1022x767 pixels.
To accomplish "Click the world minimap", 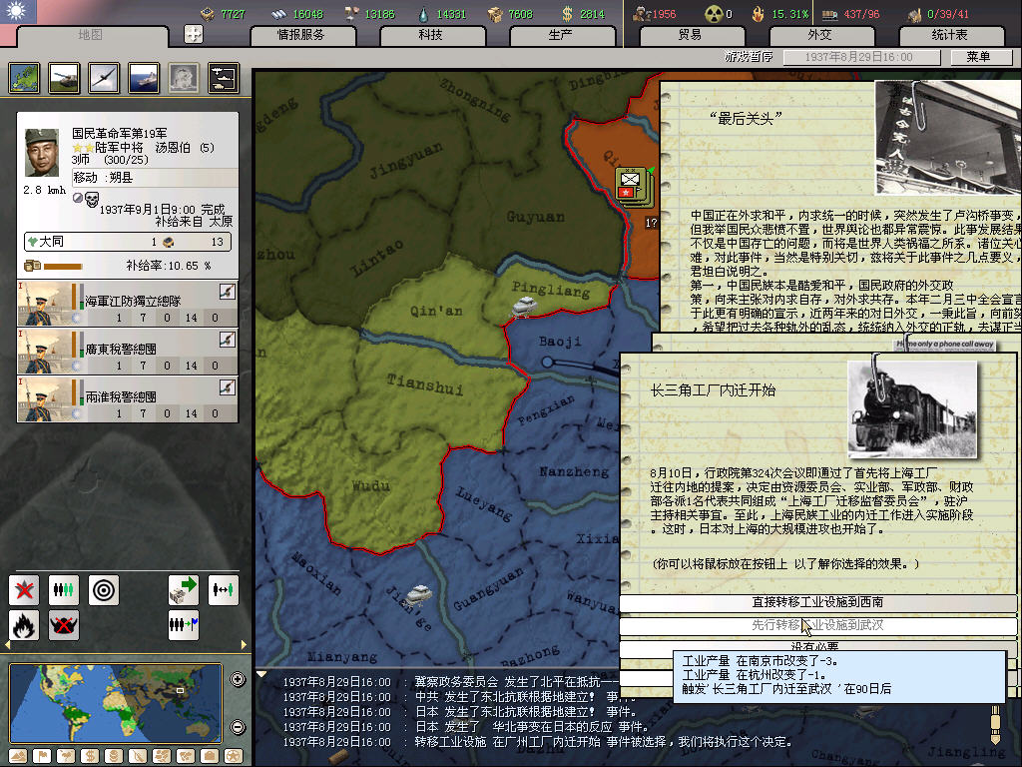I will click(x=116, y=703).
